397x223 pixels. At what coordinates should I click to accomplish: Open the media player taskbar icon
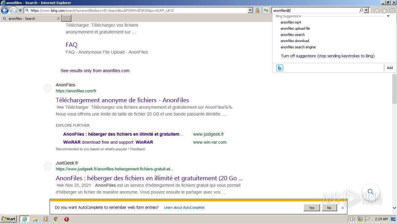[46, 219]
